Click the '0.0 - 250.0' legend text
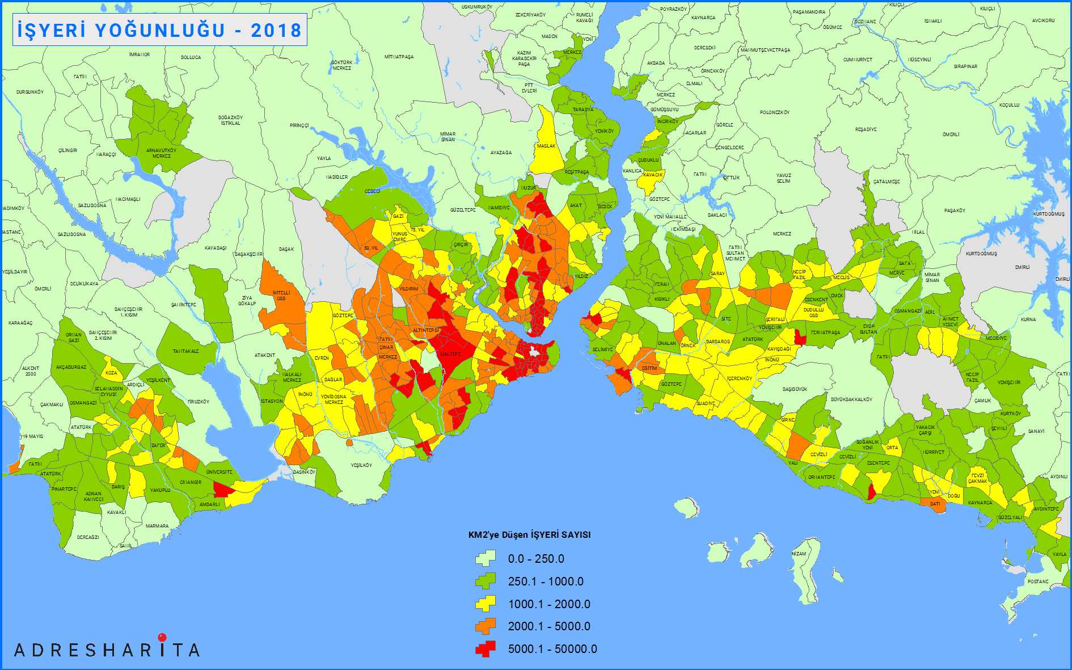 [x=536, y=559]
